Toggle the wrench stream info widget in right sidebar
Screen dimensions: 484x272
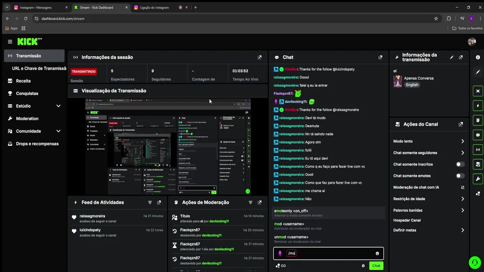pos(478,179)
